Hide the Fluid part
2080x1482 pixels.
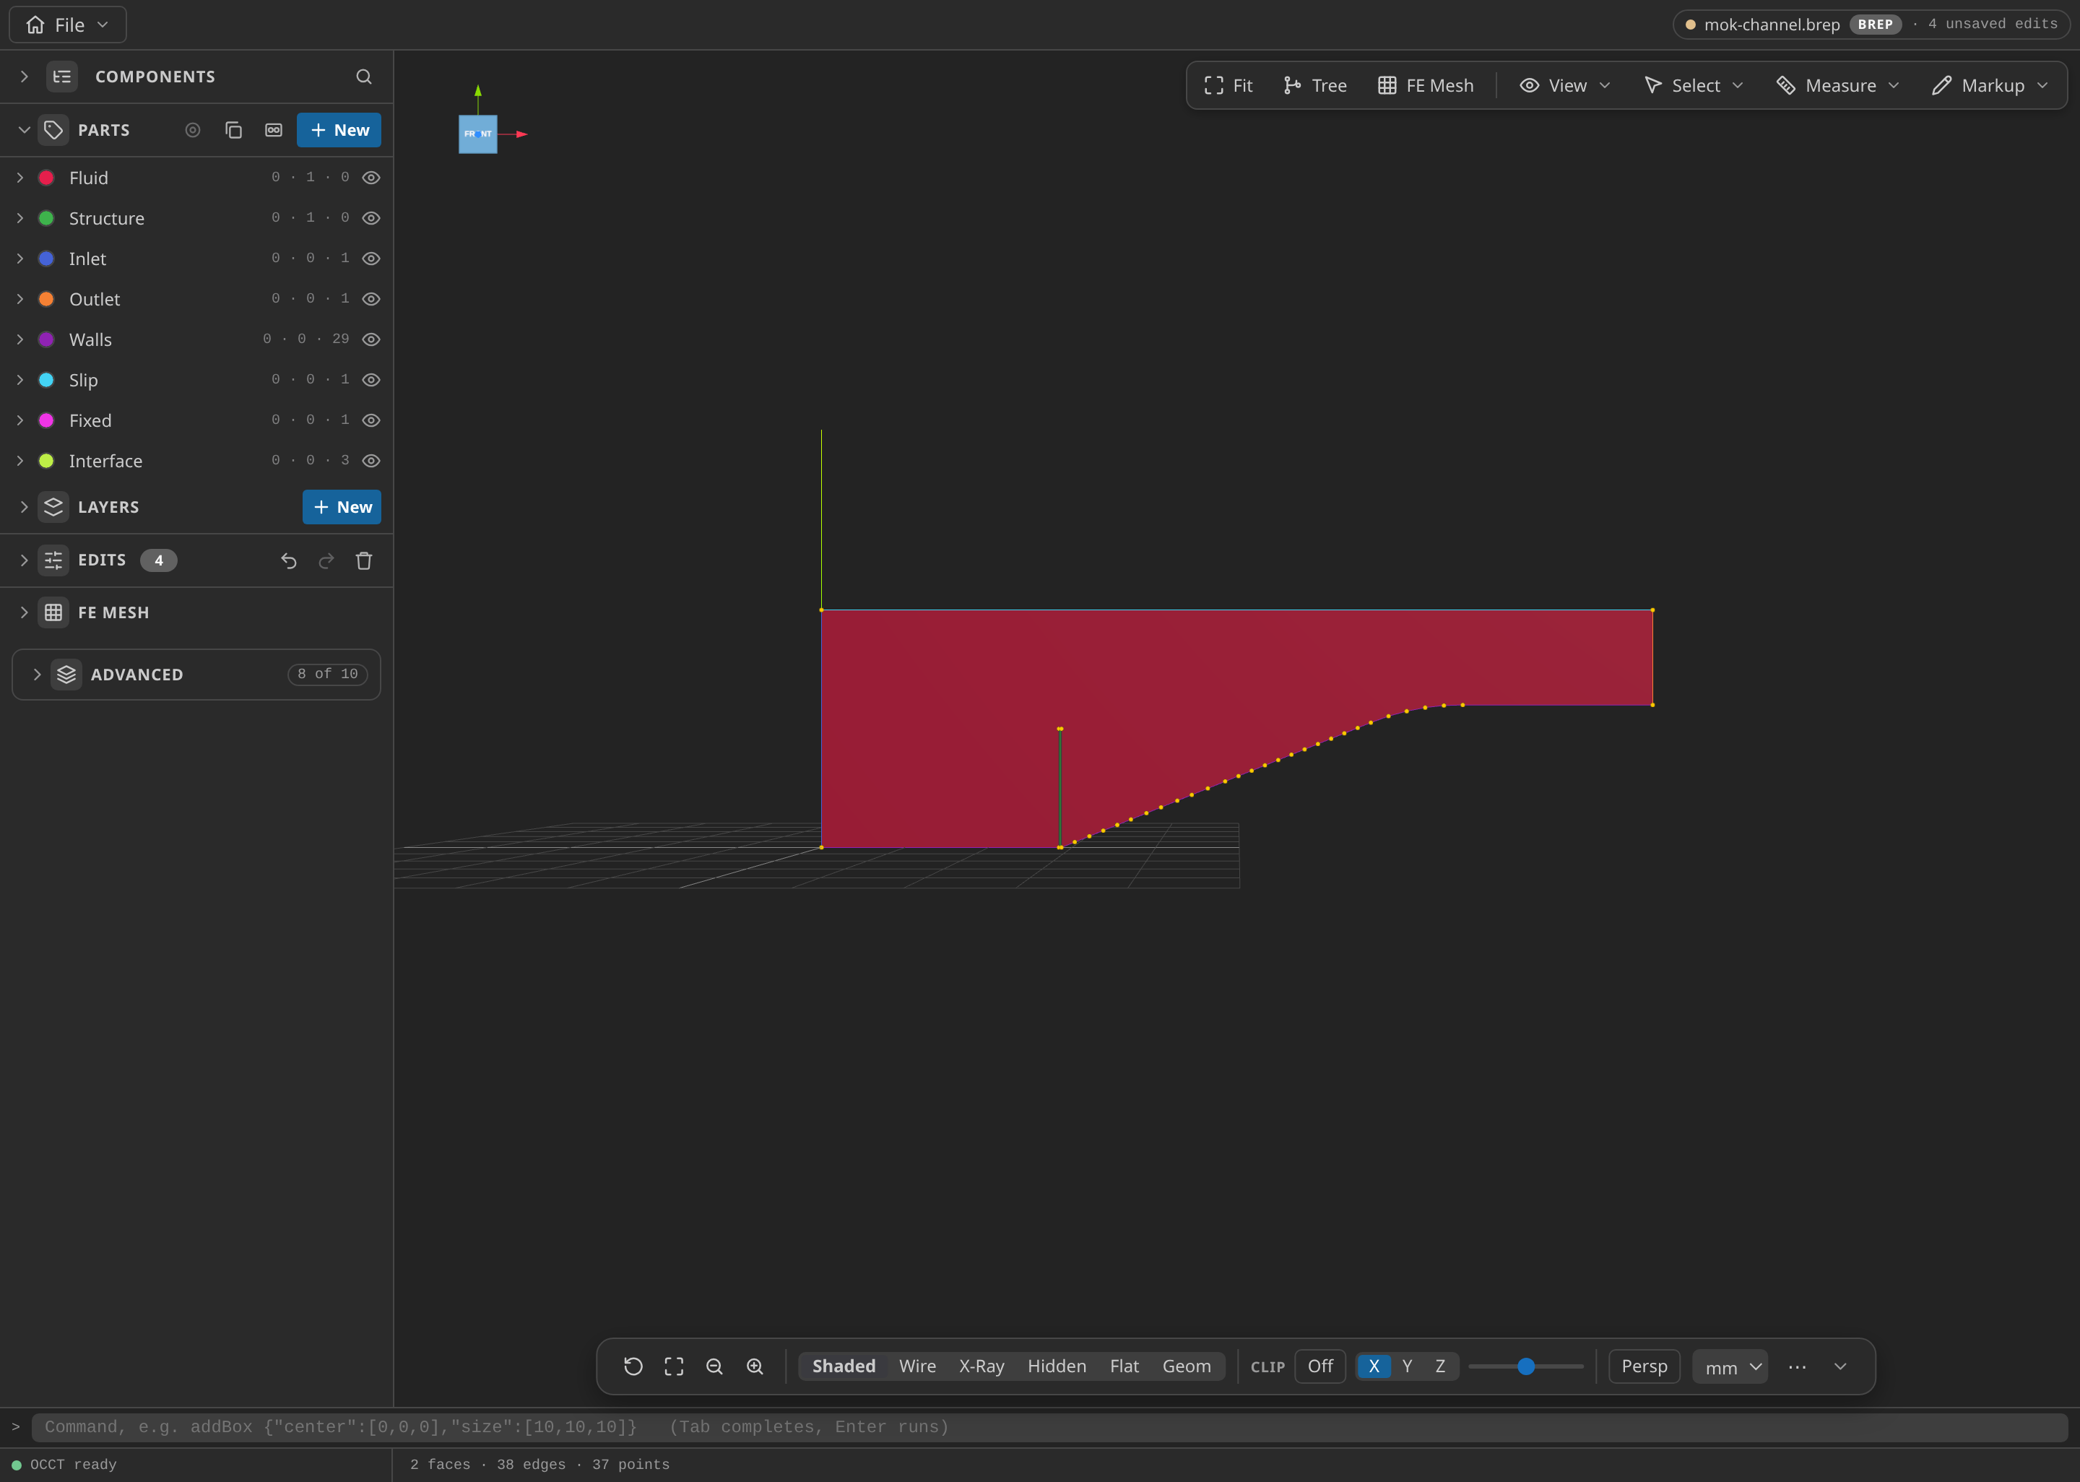(x=371, y=178)
